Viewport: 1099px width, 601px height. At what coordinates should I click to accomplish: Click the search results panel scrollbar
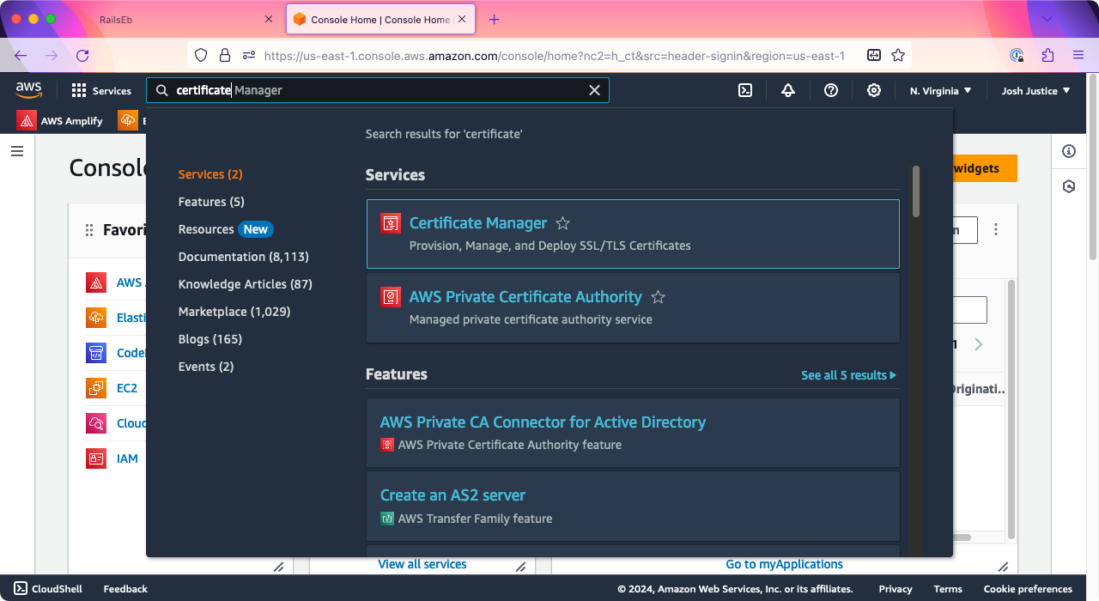tap(916, 191)
